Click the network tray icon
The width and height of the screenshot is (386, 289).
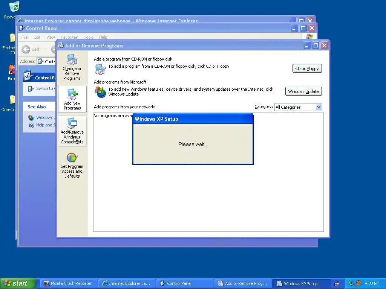[x=351, y=283]
